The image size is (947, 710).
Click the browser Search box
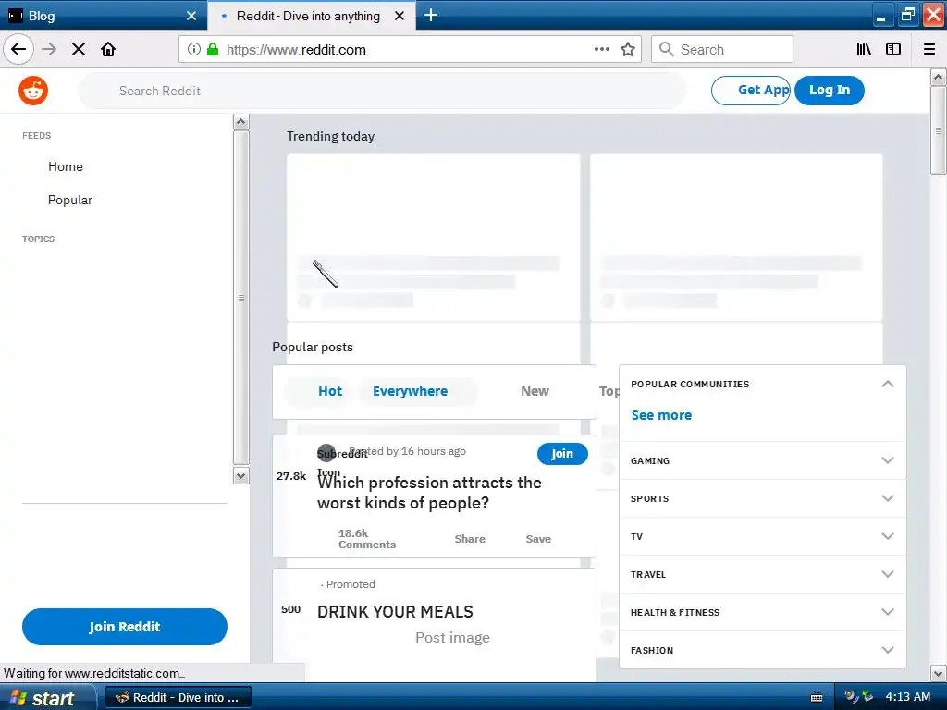(721, 49)
